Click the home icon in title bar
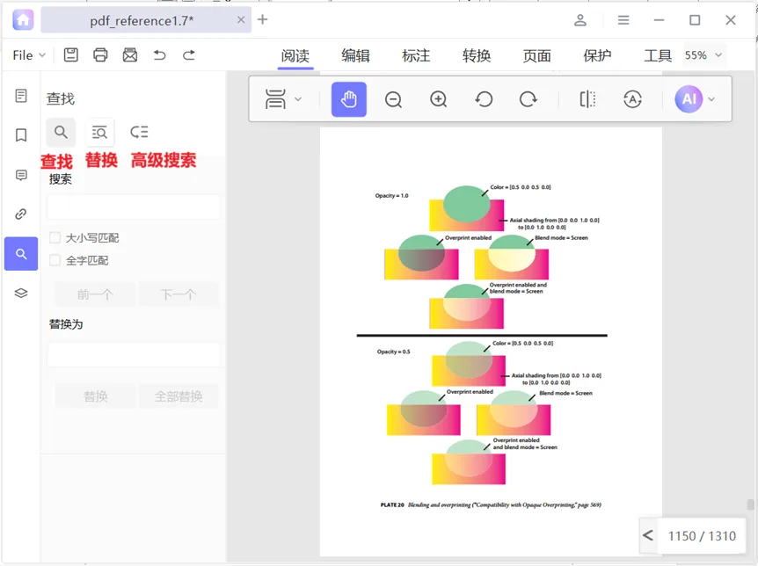 click(x=23, y=20)
